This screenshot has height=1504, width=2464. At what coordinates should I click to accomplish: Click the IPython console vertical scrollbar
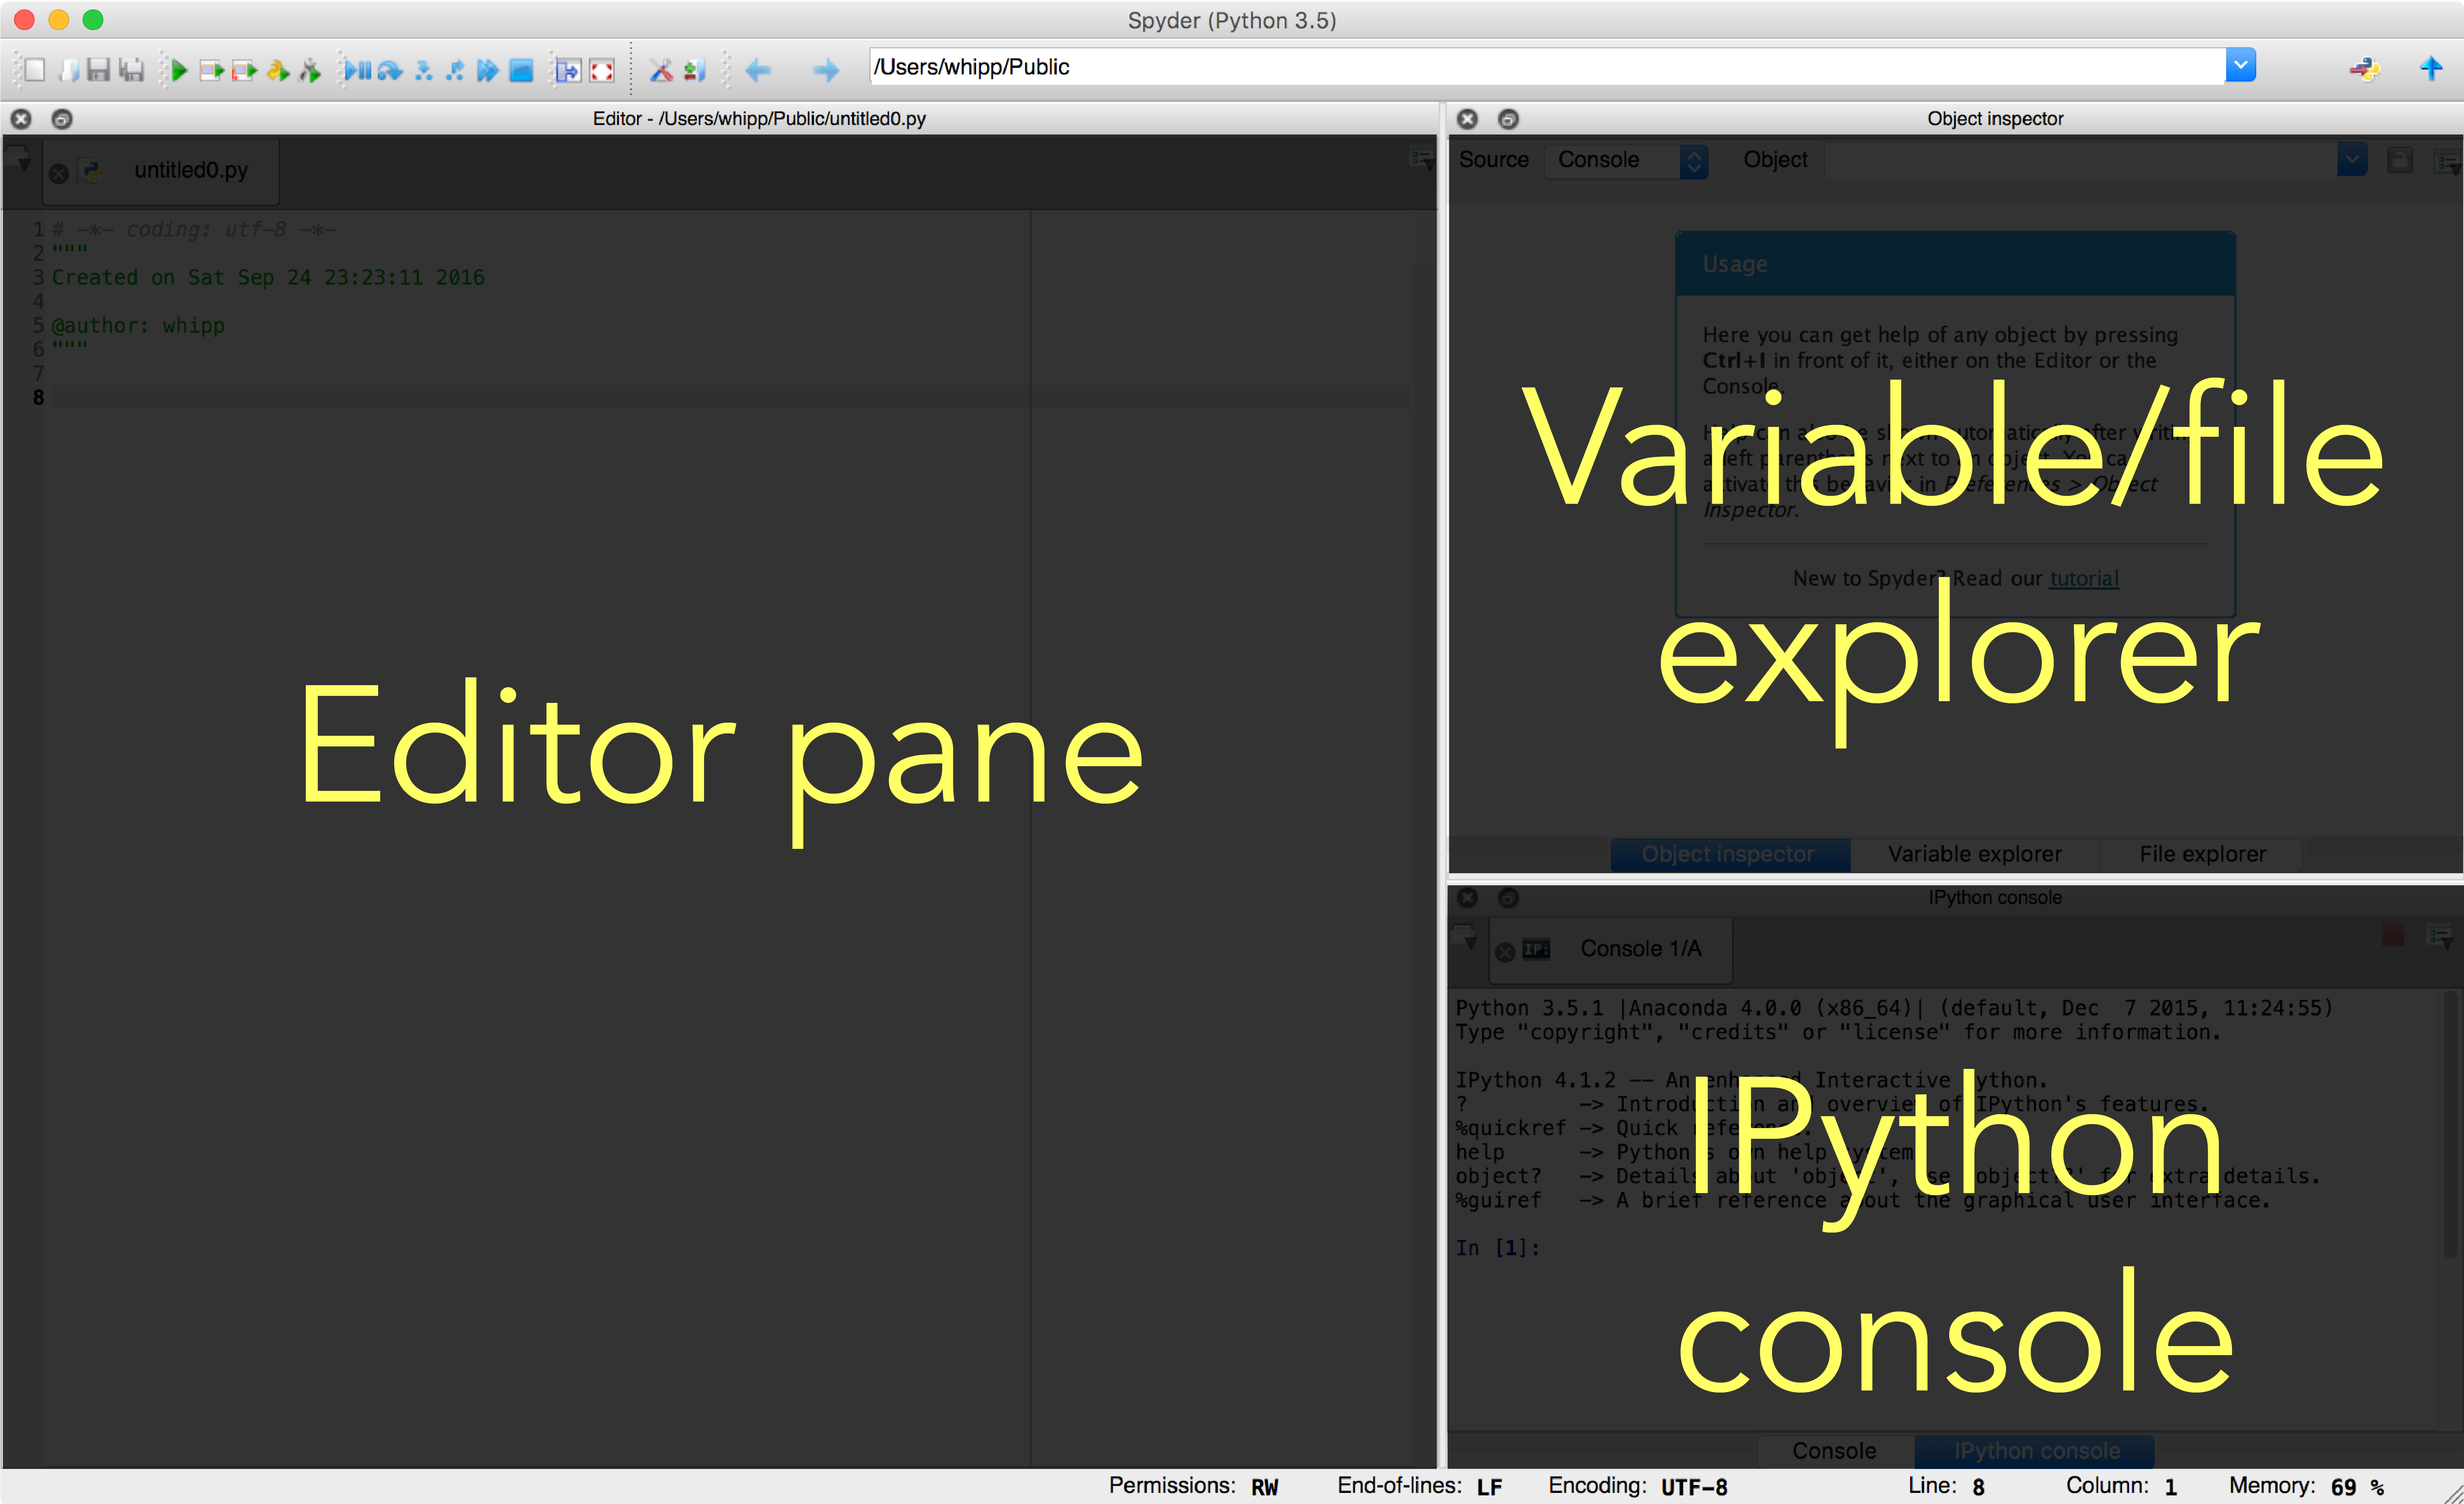click(x=2451, y=1124)
